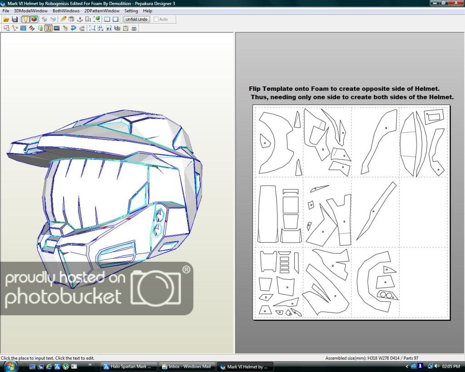465x372 pixels.
Task: Open a file with the folder icon
Action: pyautogui.click(x=6, y=19)
